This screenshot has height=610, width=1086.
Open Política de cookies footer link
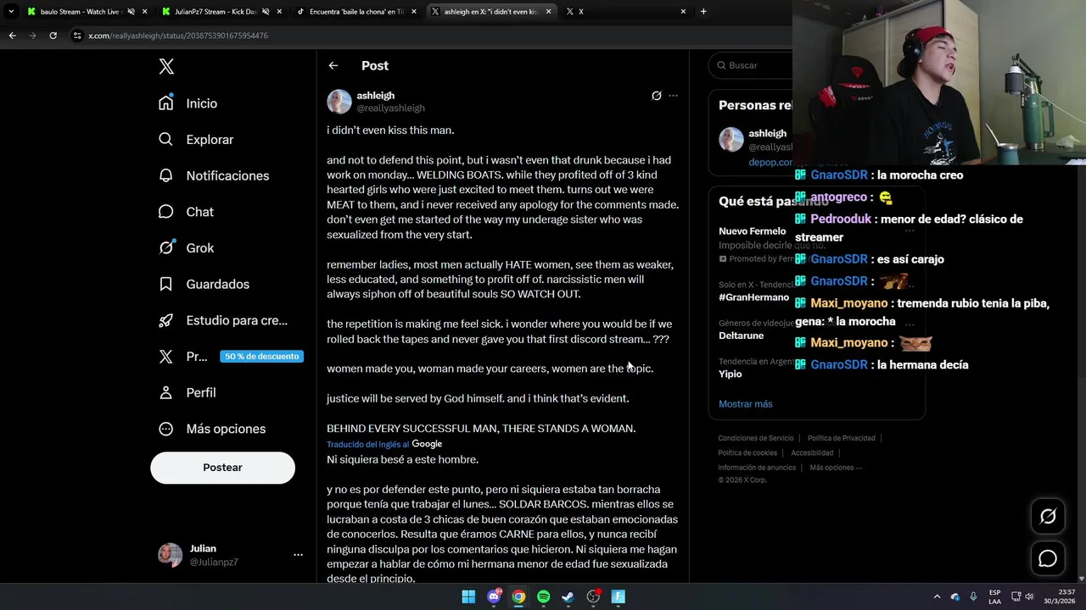747,453
